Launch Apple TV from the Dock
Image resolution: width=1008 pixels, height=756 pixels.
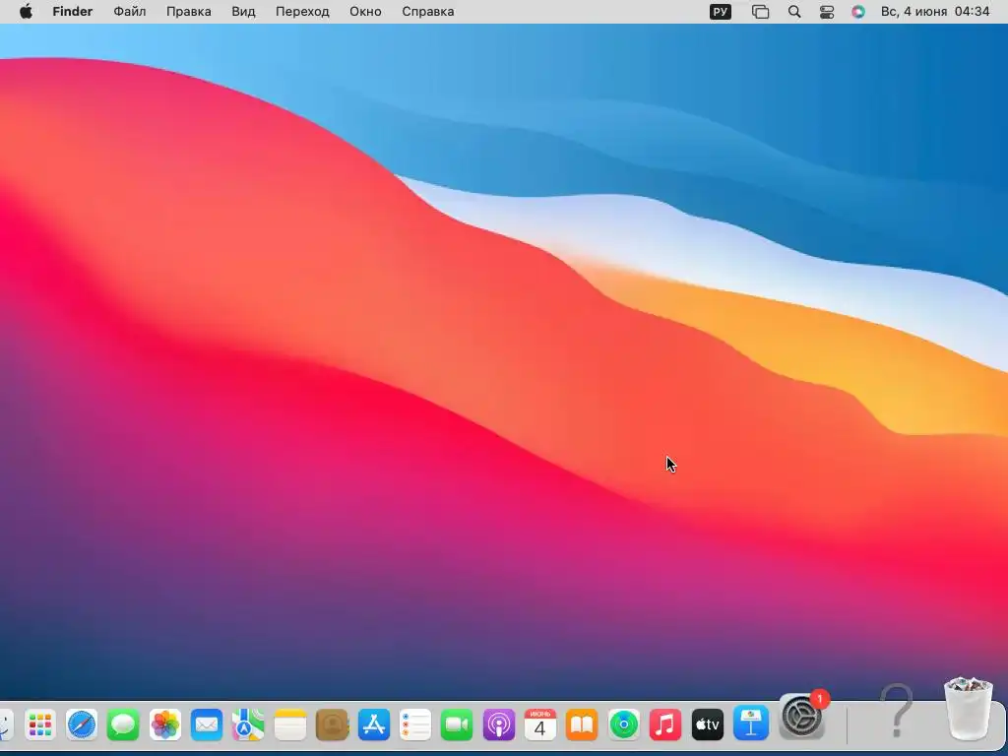click(707, 725)
